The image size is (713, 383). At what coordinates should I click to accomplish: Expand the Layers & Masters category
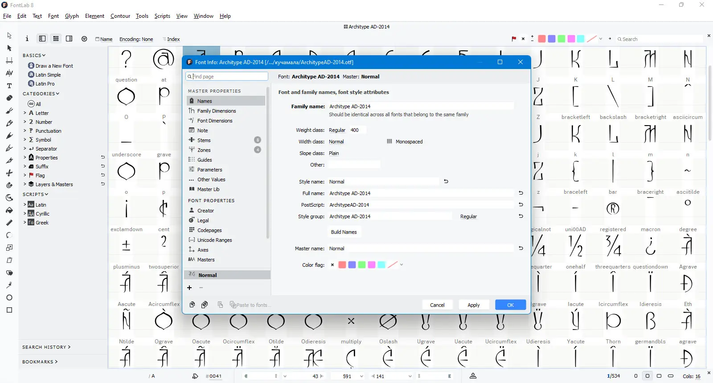point(25,184)
